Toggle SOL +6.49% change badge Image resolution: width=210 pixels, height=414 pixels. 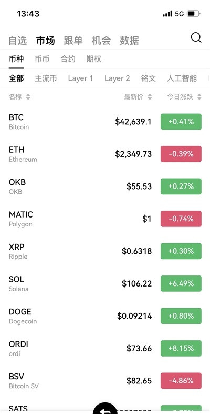pos(181,283)
